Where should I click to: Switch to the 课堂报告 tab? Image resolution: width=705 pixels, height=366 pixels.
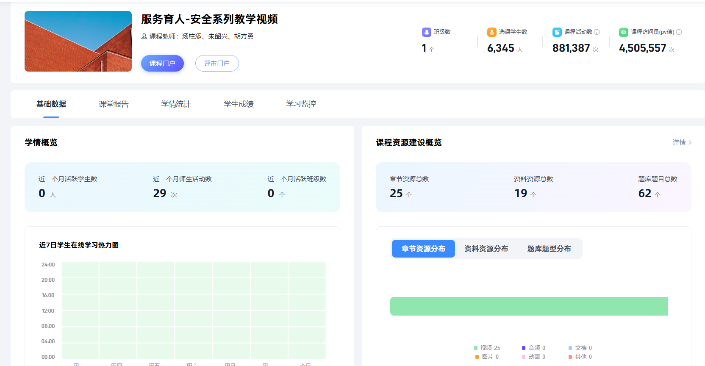click(114, 104)
